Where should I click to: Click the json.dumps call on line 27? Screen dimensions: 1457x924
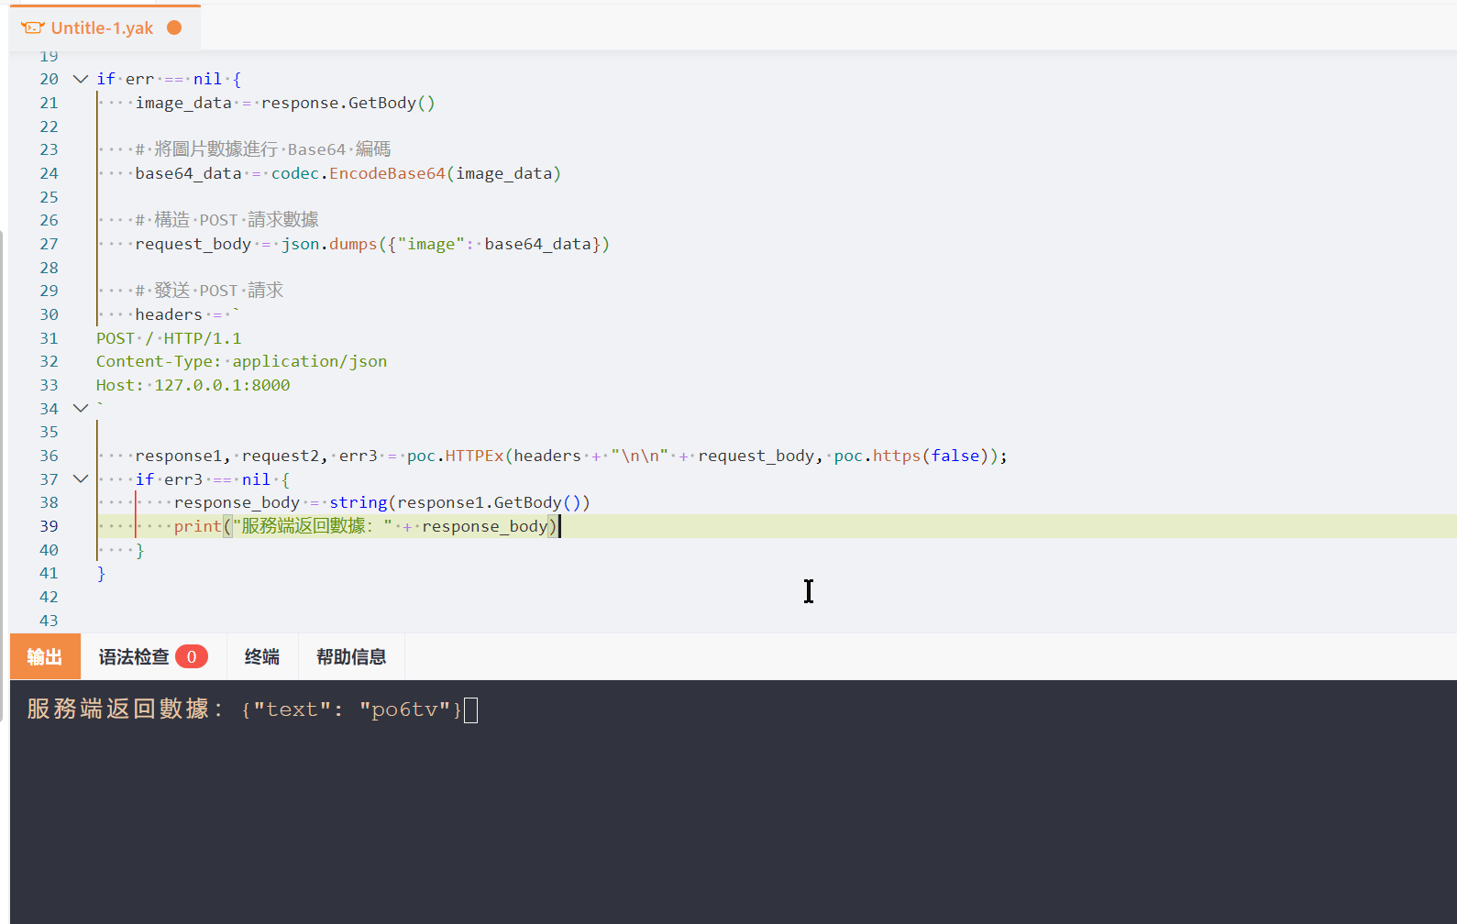point(328,244)
